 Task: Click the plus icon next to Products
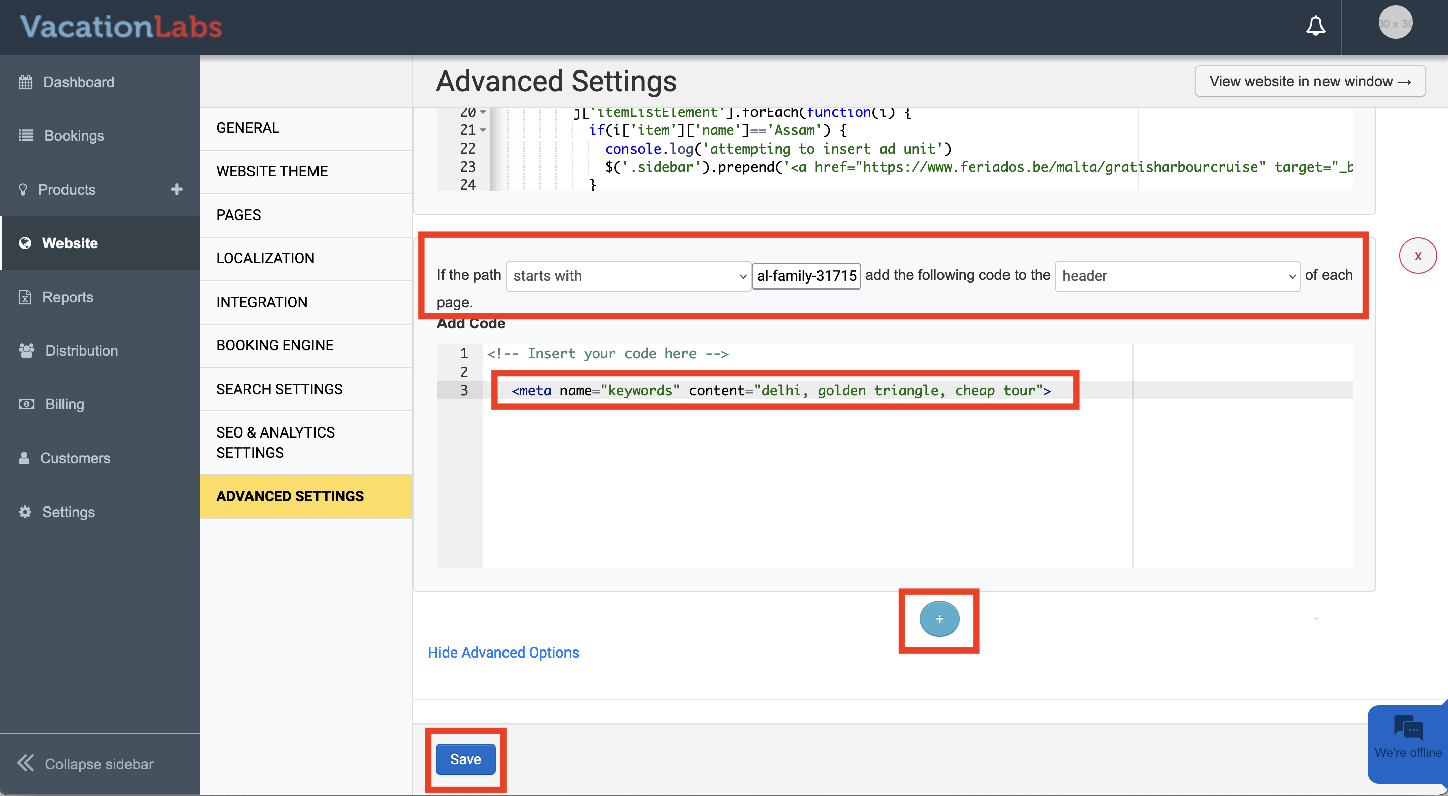click(176, 189)
